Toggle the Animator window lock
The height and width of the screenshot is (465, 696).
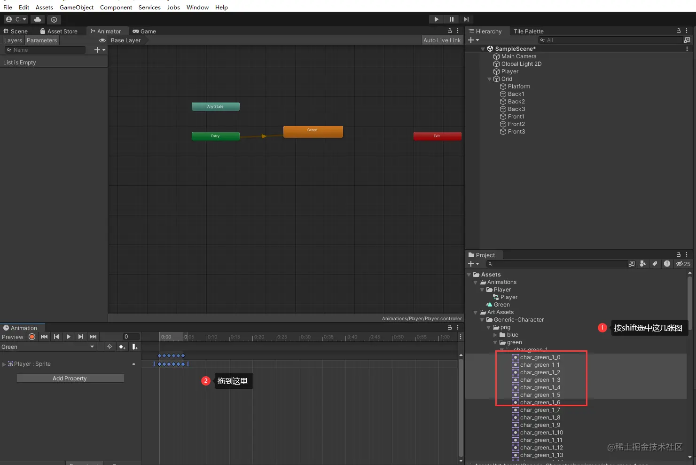(450, 31)
